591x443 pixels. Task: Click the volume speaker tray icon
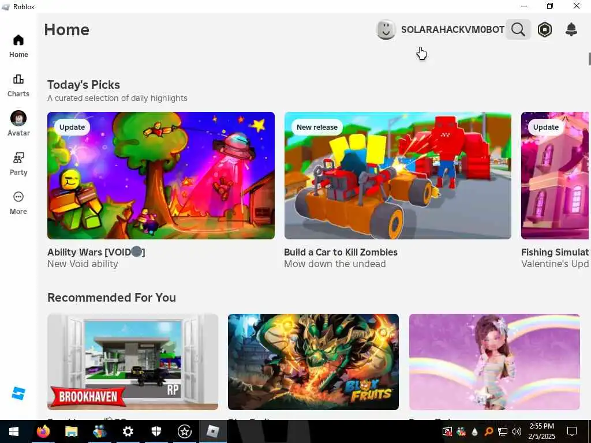[x=516, y=431]
